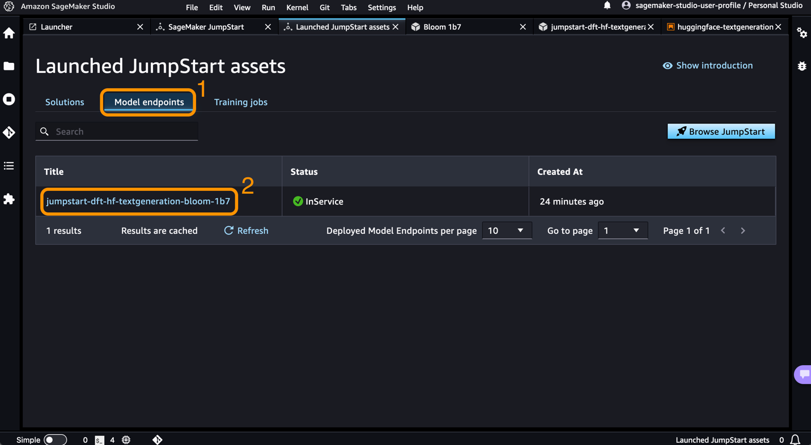Close the Launcher tab
The height and width of the screenshot is (445, 811).
pos(140,27)
